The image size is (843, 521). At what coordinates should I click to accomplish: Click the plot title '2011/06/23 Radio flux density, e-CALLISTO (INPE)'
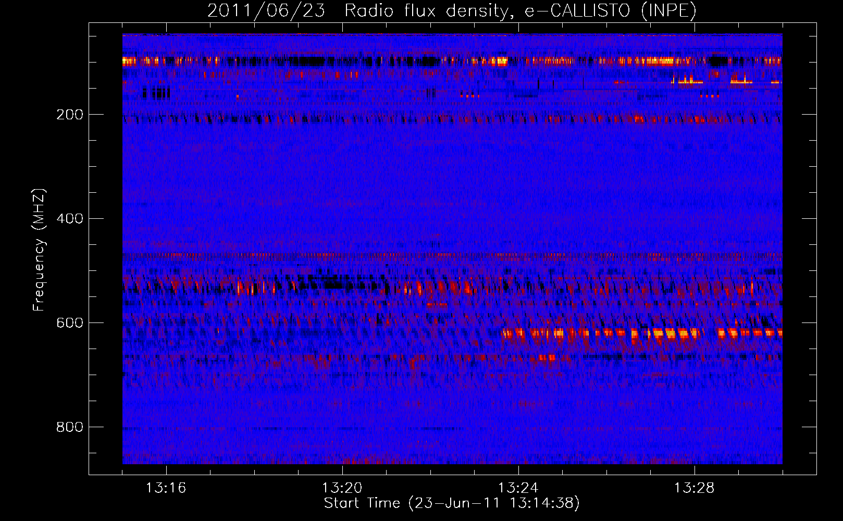[x=452, y=10]
